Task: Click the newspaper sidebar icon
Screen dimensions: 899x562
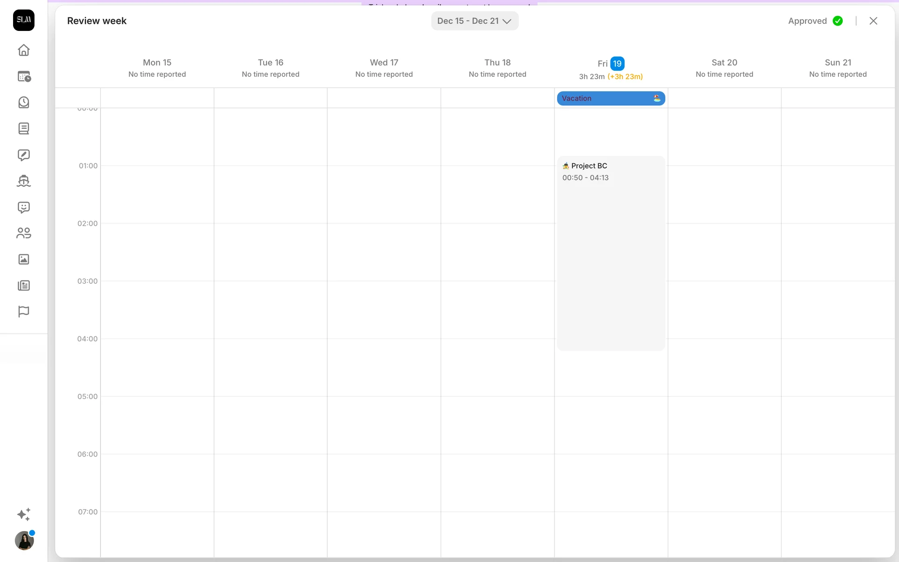Action: click(x=24, y=286)
